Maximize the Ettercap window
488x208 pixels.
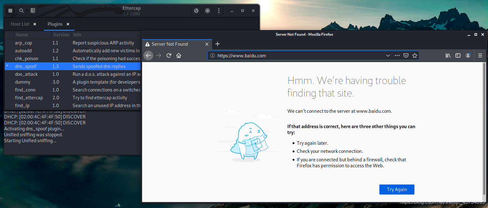pyautogui.click(x=243, y=11)
